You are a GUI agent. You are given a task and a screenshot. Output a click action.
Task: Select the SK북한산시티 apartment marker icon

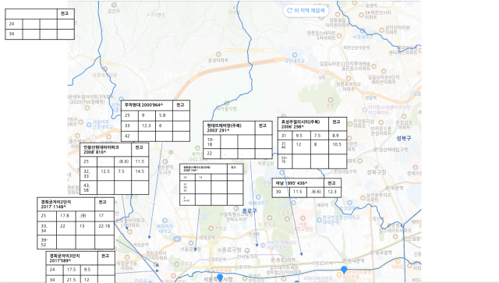[361, 15]
